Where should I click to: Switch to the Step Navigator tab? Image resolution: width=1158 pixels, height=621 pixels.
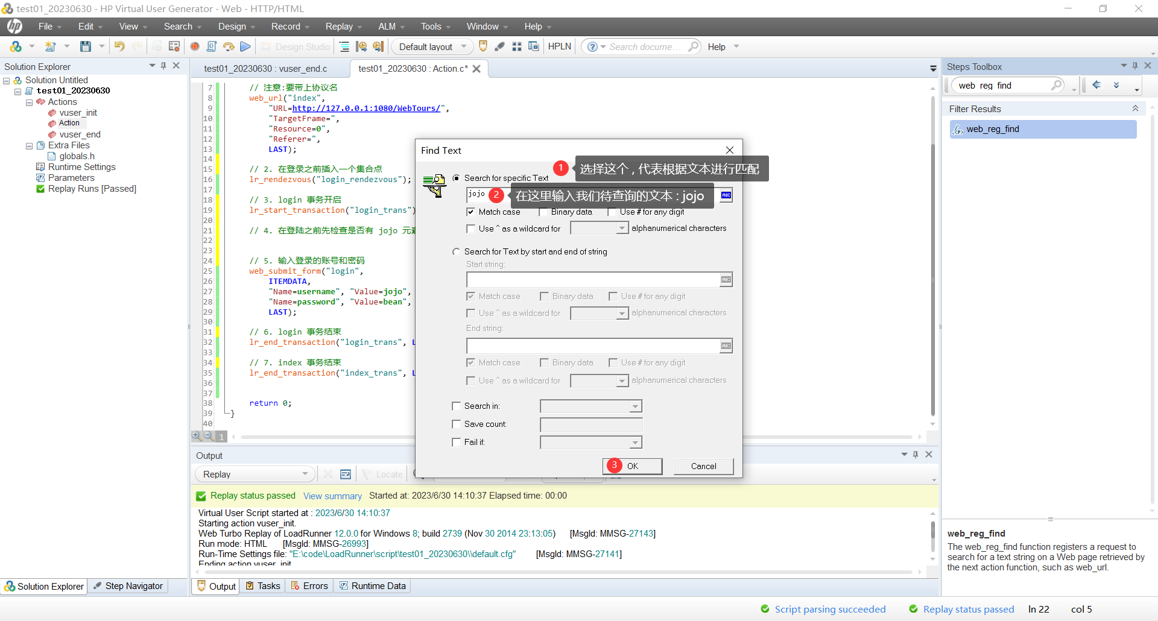tap(128, 586)
